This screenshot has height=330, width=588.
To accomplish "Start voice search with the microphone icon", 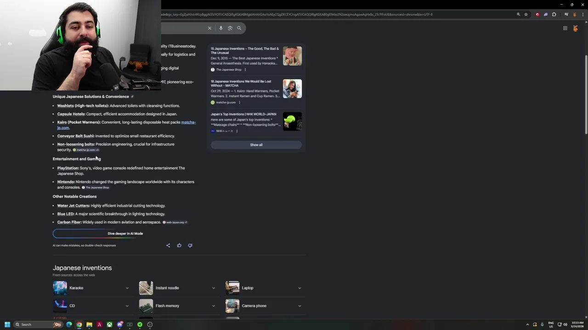I will coord(221,28).
